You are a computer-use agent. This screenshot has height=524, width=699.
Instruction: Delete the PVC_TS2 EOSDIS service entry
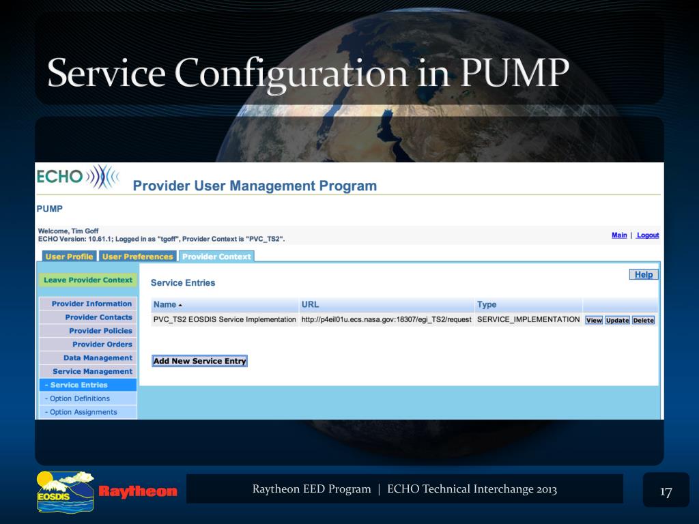coord(643,321)
